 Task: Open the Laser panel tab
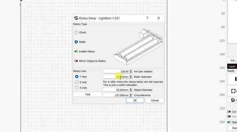pos(232,66)
